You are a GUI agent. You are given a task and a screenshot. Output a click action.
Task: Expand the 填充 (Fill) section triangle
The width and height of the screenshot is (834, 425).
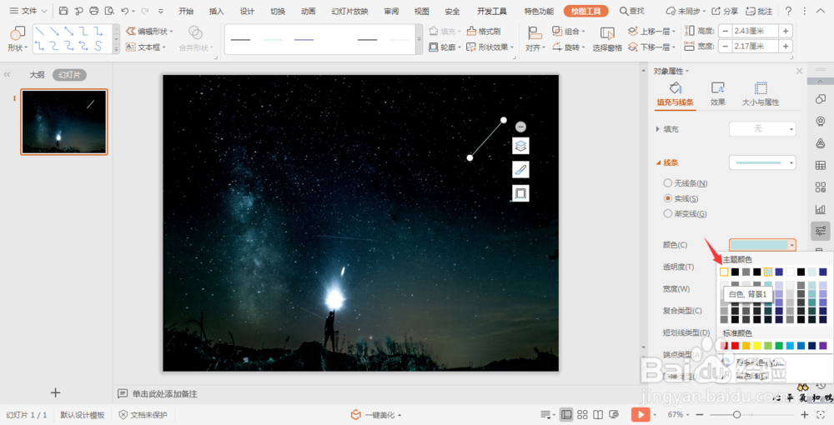coord(658,129)
